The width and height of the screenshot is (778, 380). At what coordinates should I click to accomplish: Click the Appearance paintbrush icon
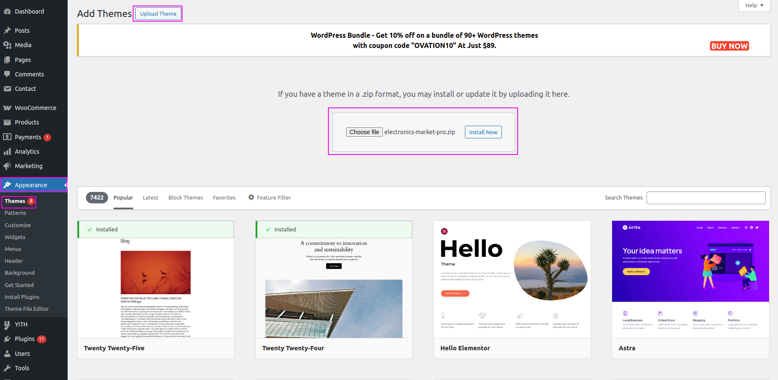pos(7,185)
